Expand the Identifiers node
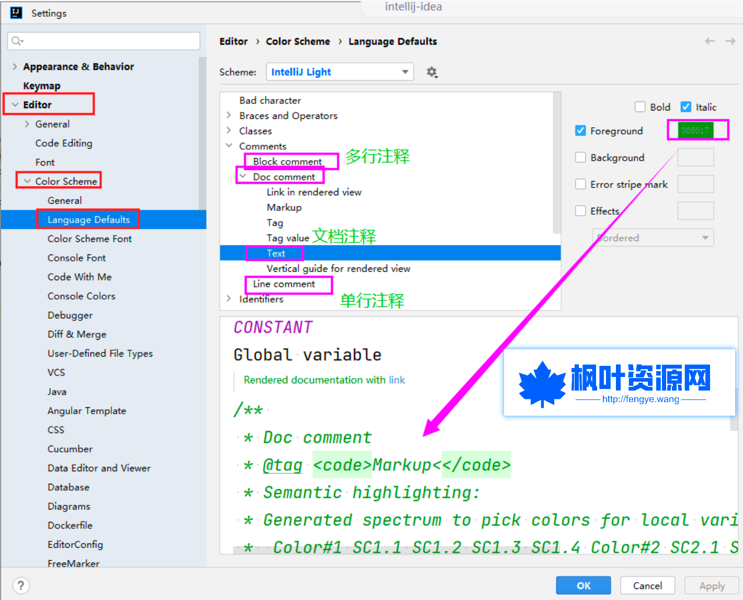The width and height of the screenshot is (743, 600). click(x=228, y=298)
